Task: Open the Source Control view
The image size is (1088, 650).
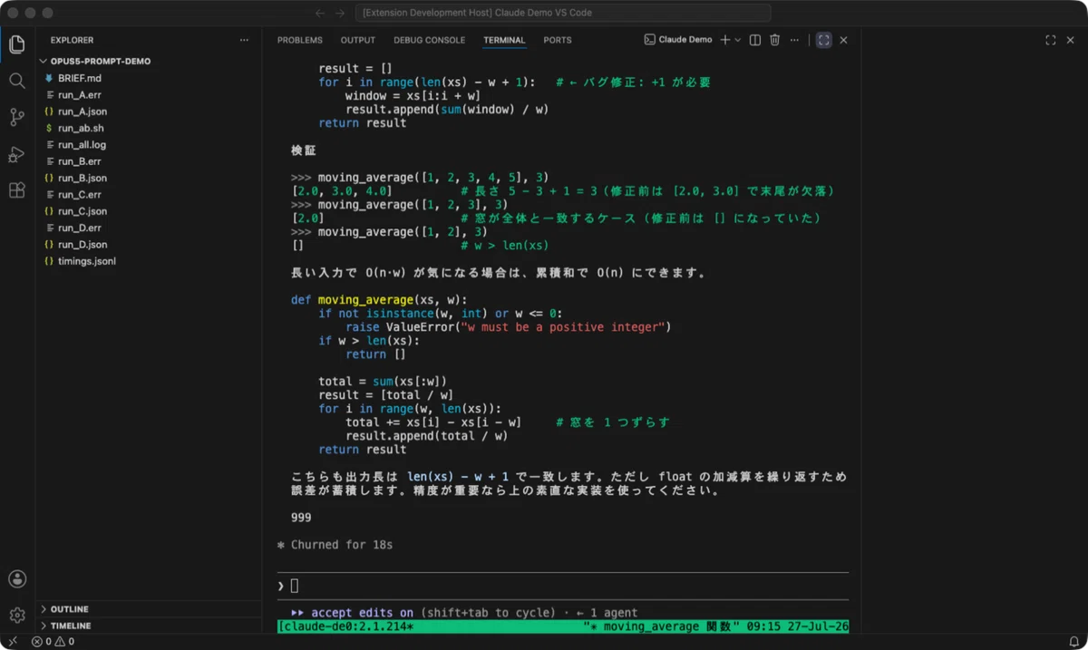Action: (17, 117)
